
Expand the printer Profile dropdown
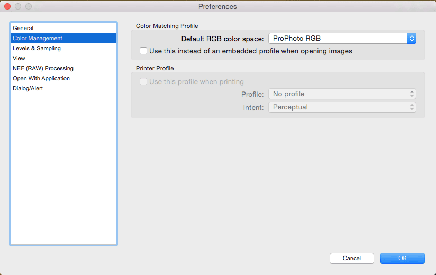342,94
